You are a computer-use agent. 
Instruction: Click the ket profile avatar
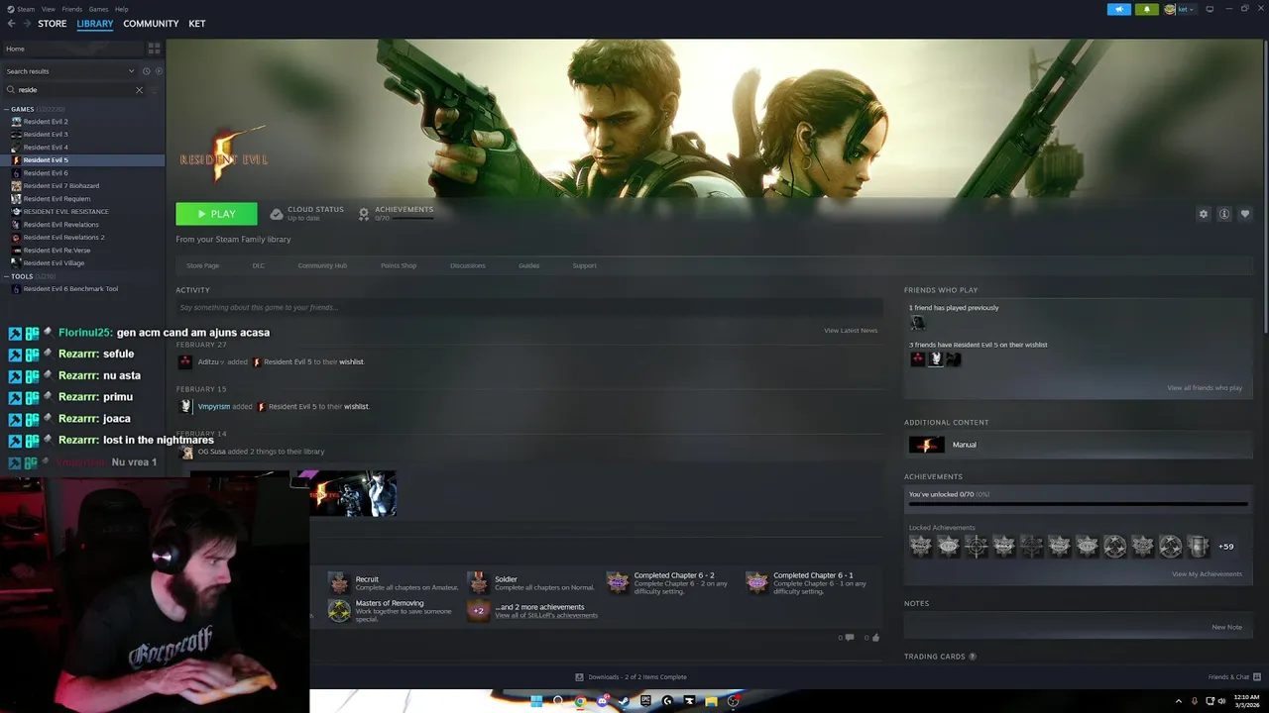coord(1170,9)
